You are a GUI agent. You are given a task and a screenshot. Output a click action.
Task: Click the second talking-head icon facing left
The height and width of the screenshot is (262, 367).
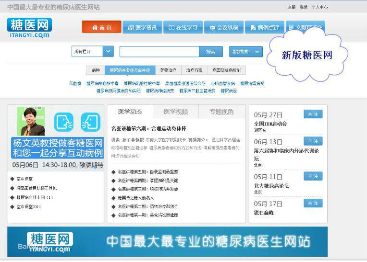(91, 122)
